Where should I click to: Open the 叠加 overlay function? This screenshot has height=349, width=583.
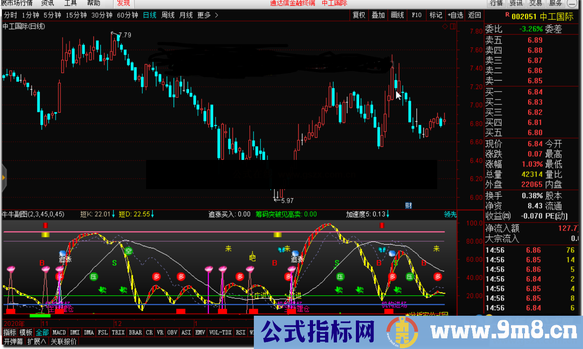tap(378, 15)
